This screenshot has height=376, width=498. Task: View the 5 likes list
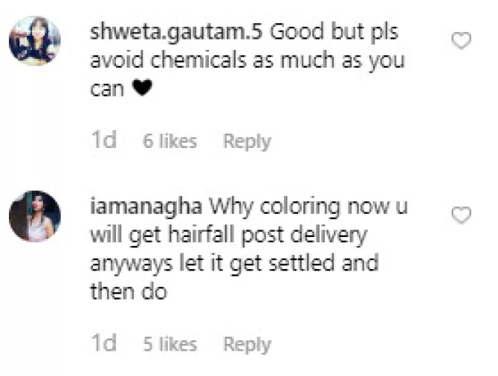click(170, 344)
